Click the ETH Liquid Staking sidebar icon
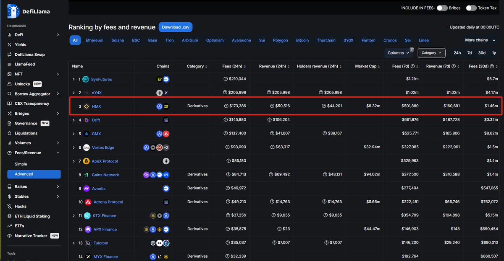 pyautogui.click(x=10, y=216)
